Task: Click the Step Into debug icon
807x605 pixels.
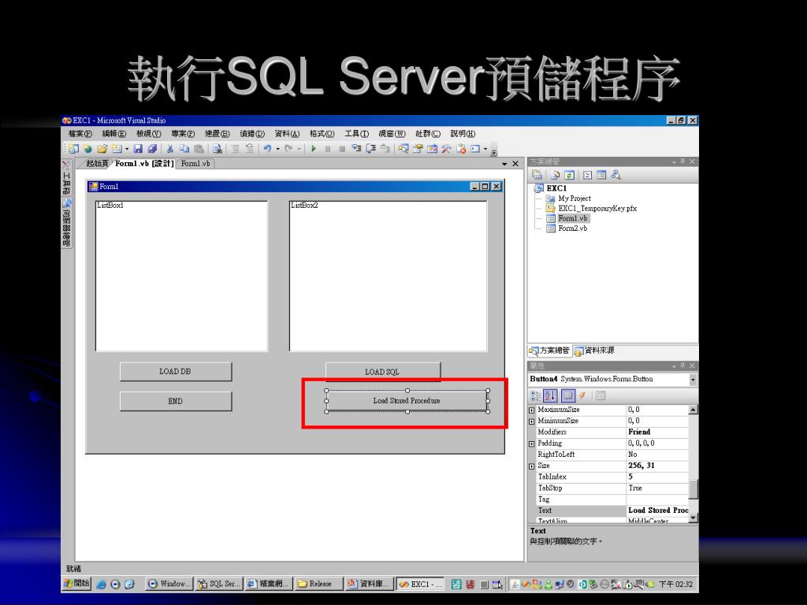Action: tap(356, 149)
